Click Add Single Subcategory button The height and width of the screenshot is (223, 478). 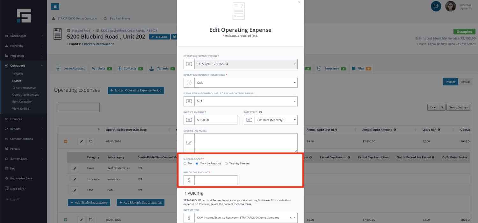pos(89,203)
